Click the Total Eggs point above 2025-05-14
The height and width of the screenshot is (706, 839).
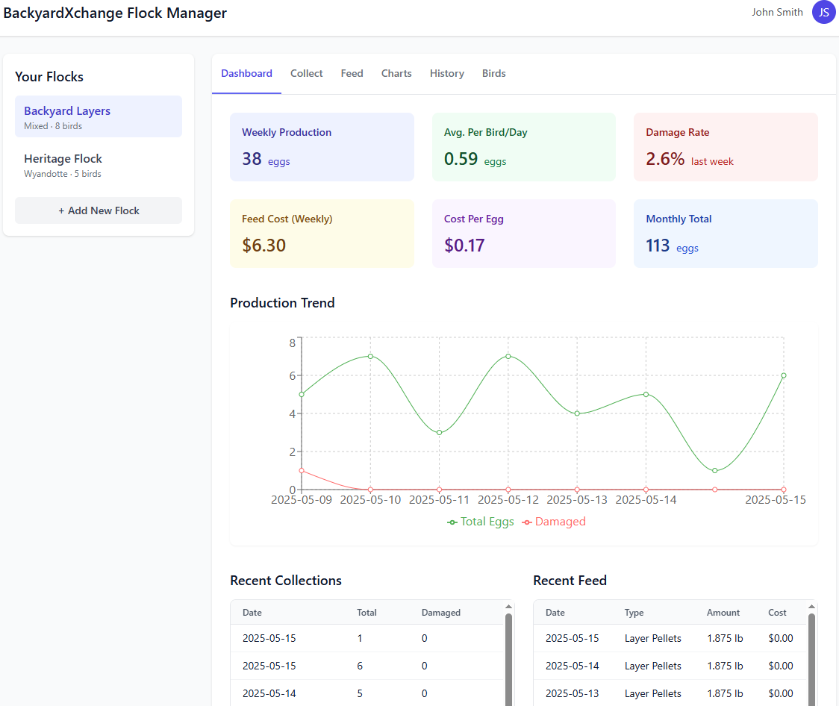click(x=646, y=394)
